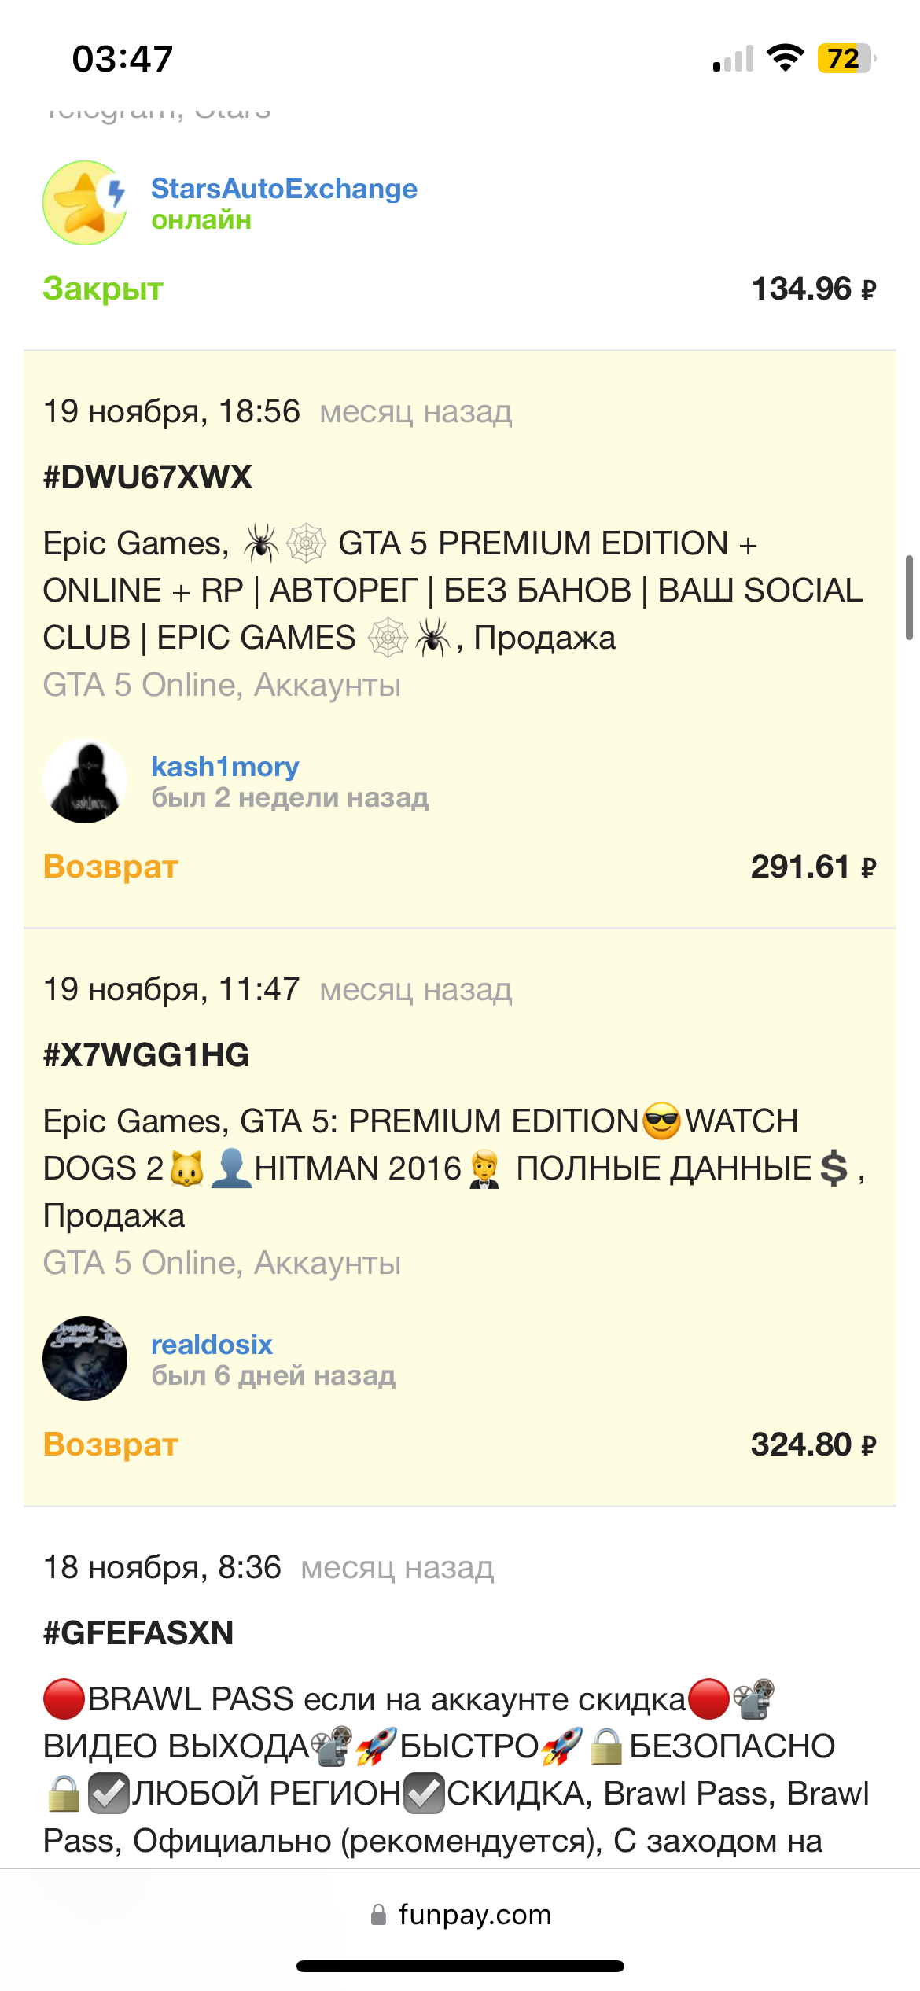
Task: Open GTA 5 Premium Edition order description
Action: click(453, 591)
